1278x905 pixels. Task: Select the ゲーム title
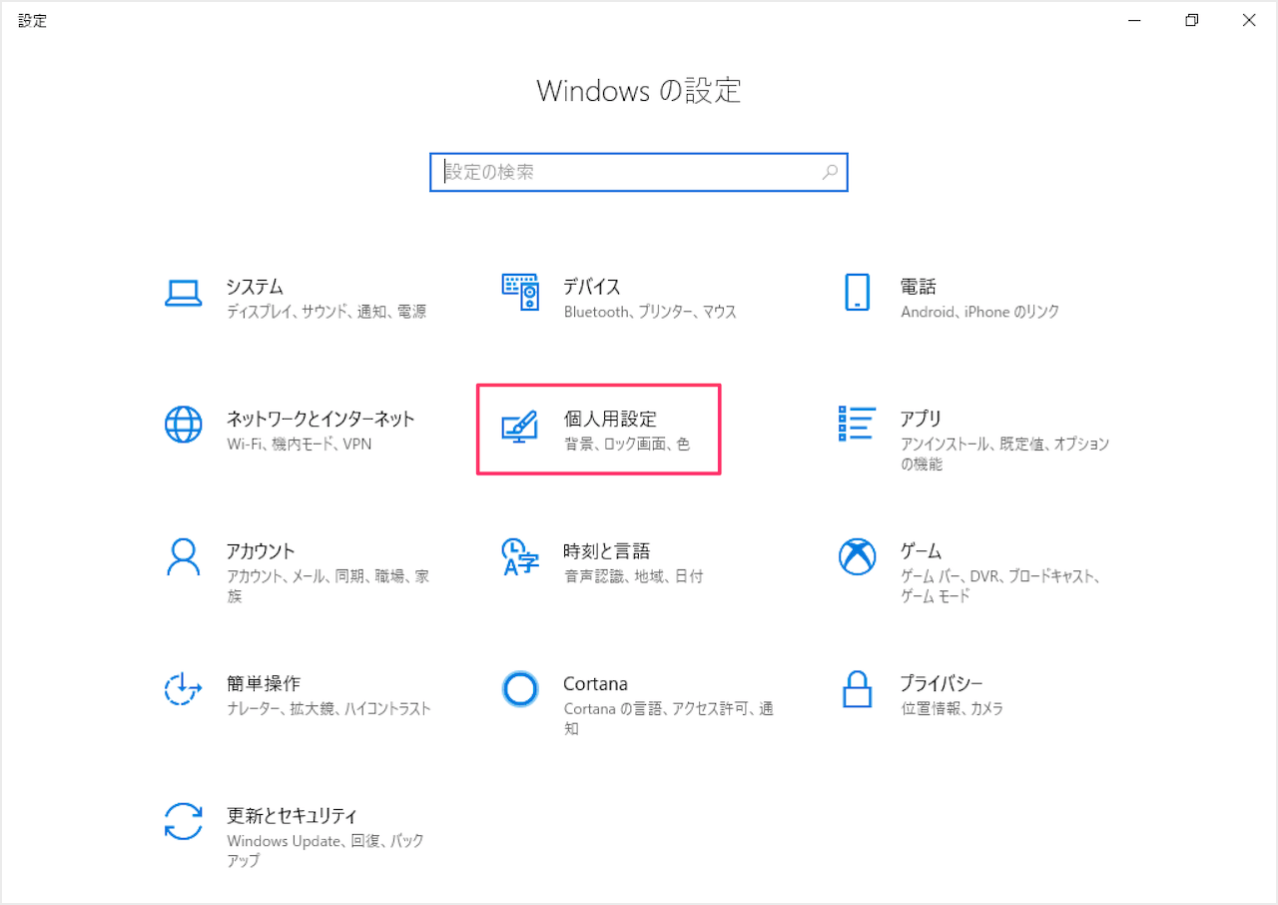tap(921, 550)
